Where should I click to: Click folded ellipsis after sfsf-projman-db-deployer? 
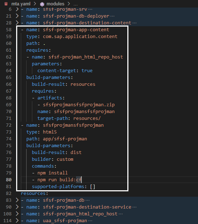click(112, 16)
